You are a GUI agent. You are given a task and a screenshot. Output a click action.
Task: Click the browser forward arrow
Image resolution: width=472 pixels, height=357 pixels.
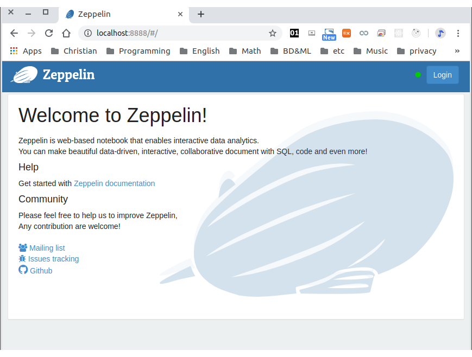pos(32,33)
